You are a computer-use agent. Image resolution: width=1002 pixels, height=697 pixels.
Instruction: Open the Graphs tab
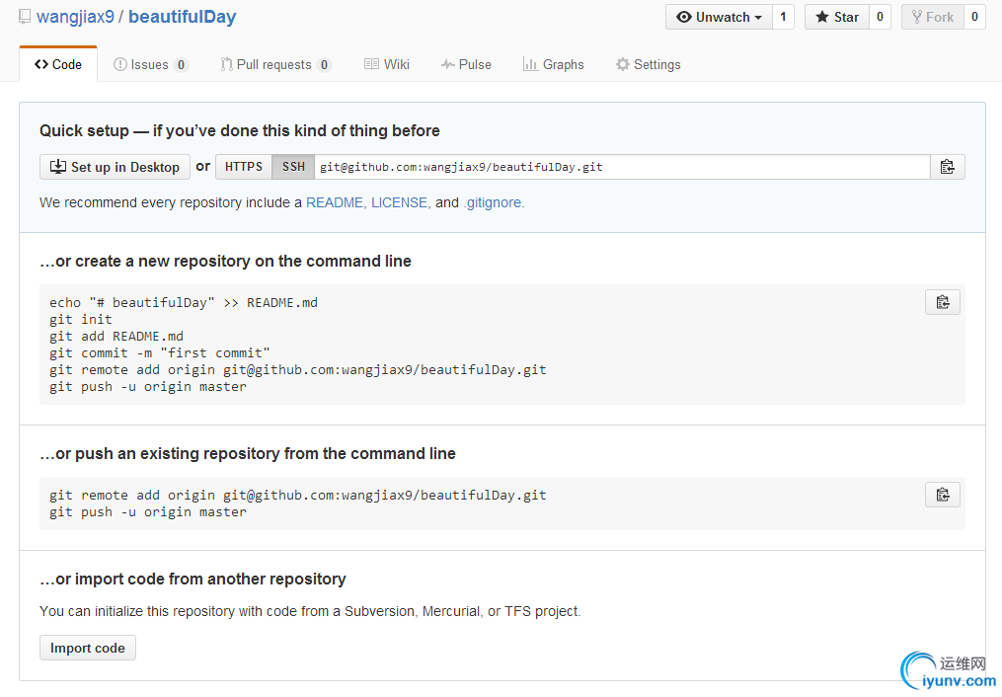[x=554, y=64]
